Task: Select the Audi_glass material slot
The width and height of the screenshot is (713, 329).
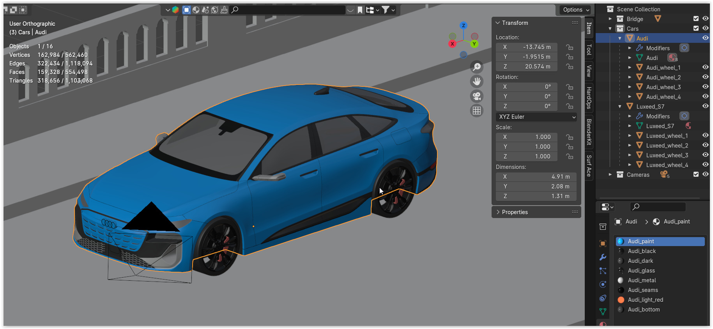Action: click(x=660, y=271)
